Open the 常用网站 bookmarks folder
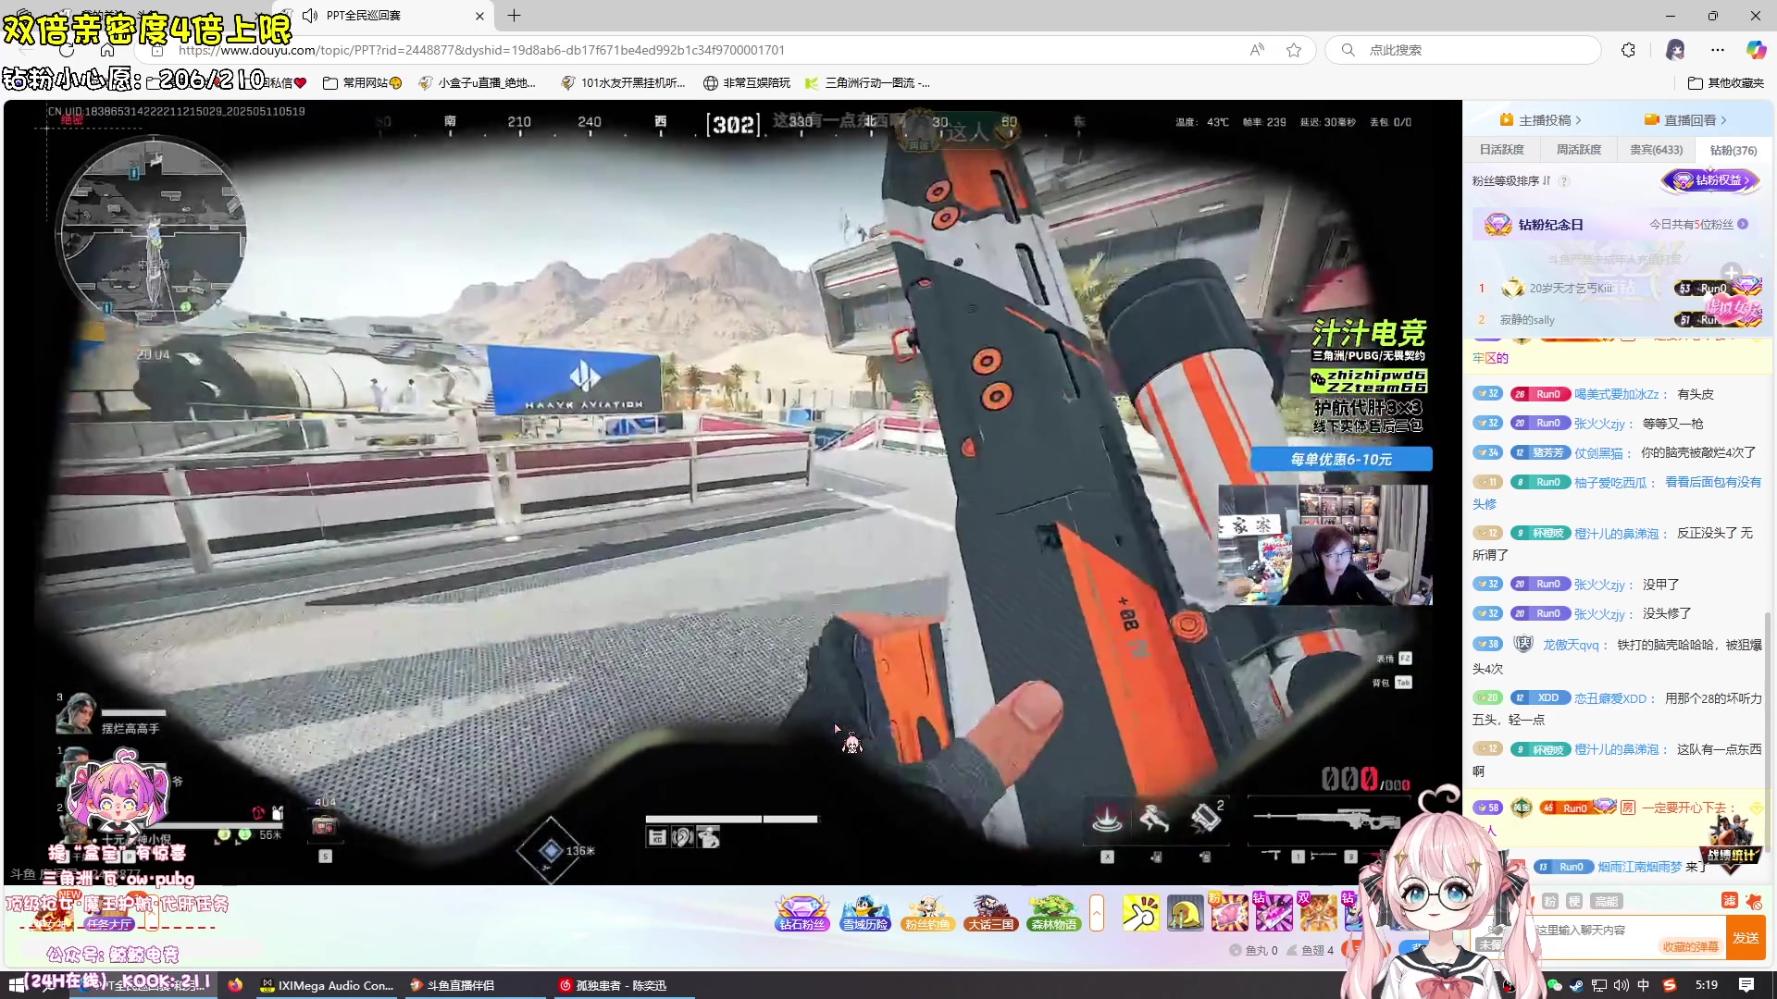The height and width of the screenshot is (999, 1777). pyautogui.click(x=362, y=83)
